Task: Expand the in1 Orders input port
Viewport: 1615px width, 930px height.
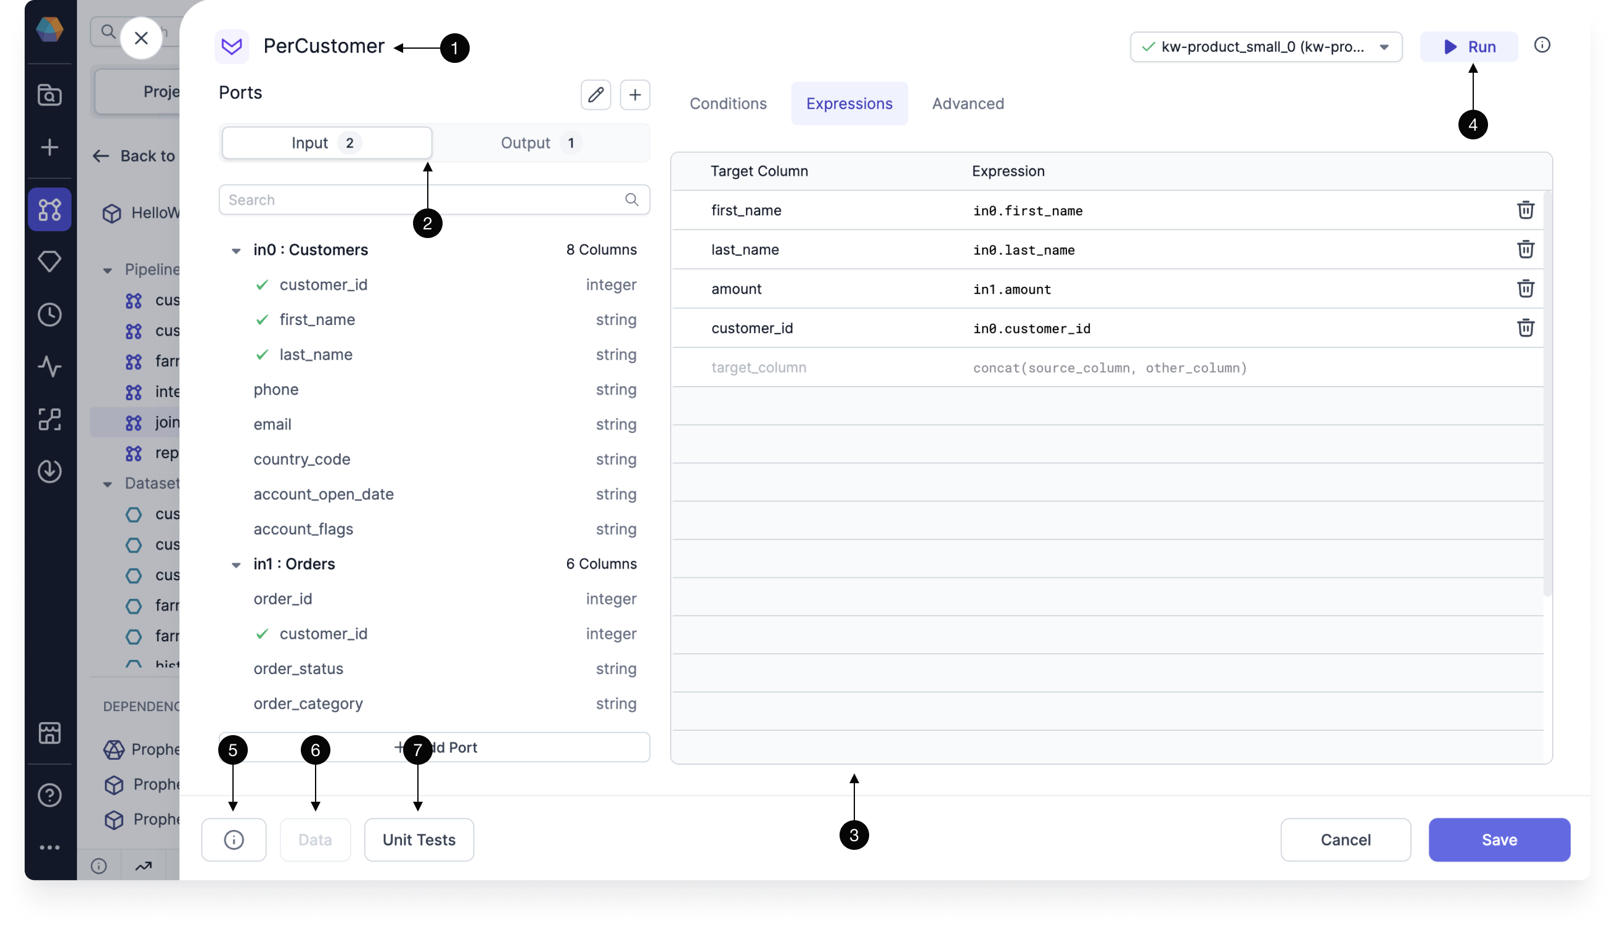Action: (236, 564)
